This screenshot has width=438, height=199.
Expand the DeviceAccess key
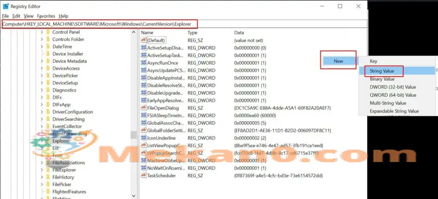41,68
